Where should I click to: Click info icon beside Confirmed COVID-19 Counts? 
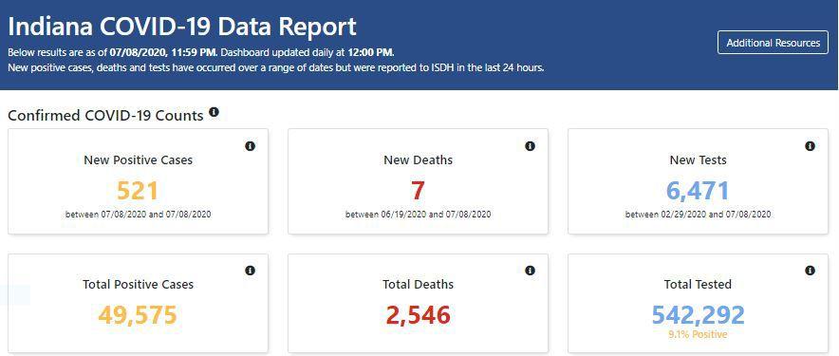click(214, 112)
